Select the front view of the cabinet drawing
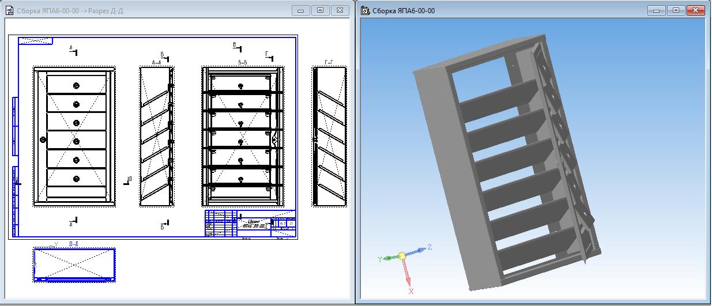 [x=74, y=137]
